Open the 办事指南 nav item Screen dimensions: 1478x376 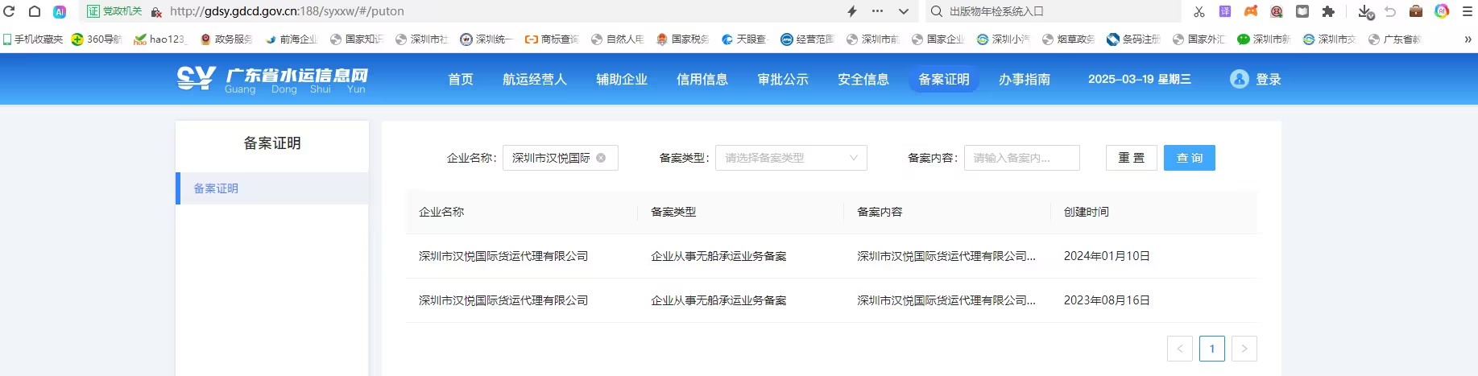pos(1025,79)
